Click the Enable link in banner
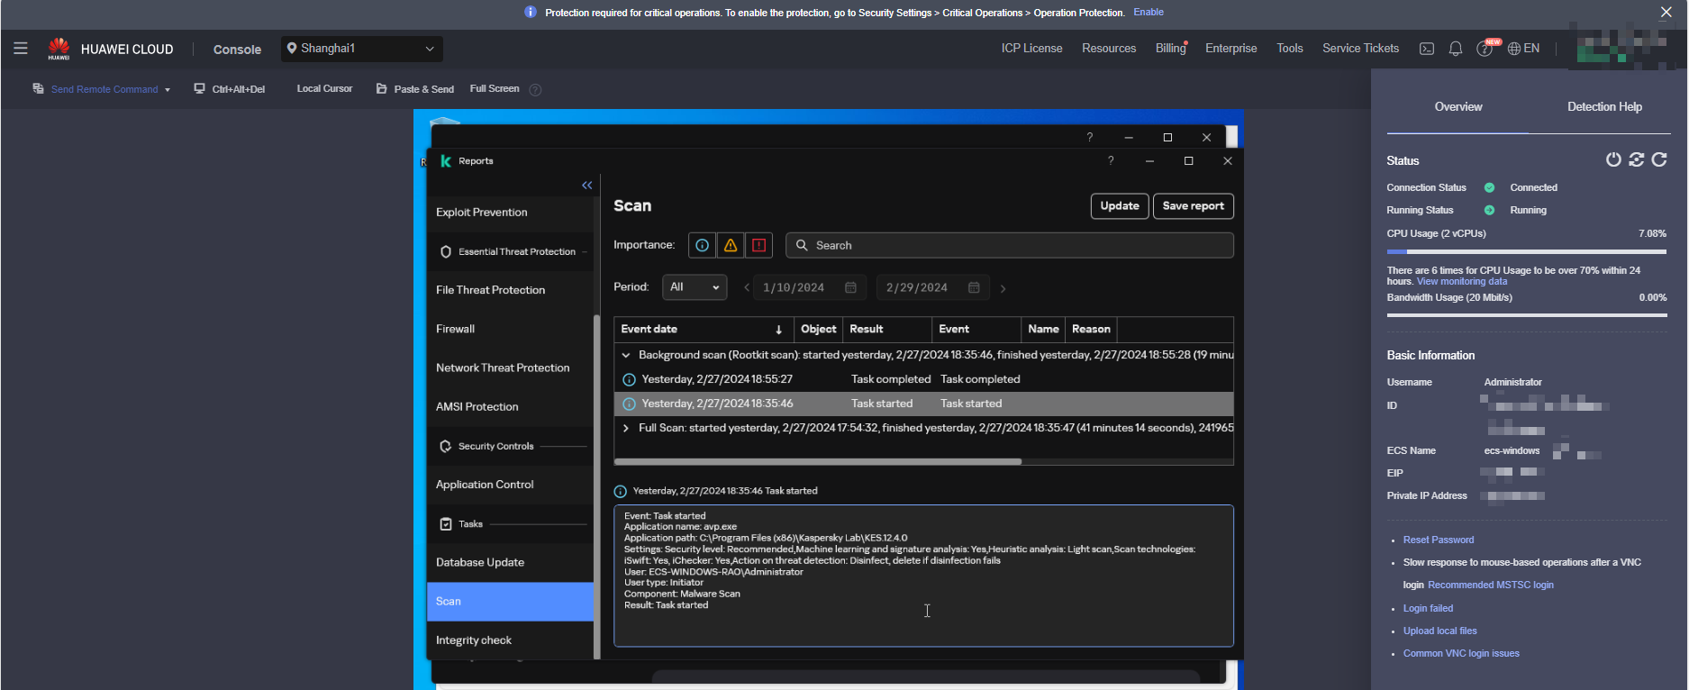Screen dimensions: 1689x690 coord(1149,12)
